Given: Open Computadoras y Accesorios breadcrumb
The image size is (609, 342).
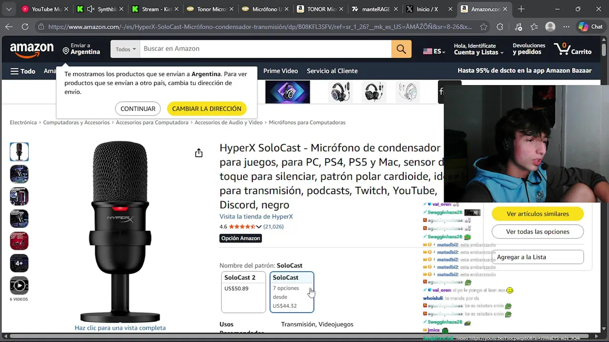Looking at the screenshot, I should click(x=76, y=123).
